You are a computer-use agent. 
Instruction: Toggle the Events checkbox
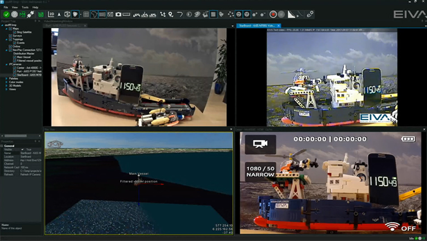[x=15, y=43]
